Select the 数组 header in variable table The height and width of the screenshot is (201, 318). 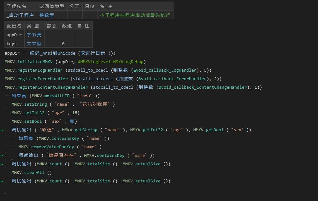tap(67, 26)
